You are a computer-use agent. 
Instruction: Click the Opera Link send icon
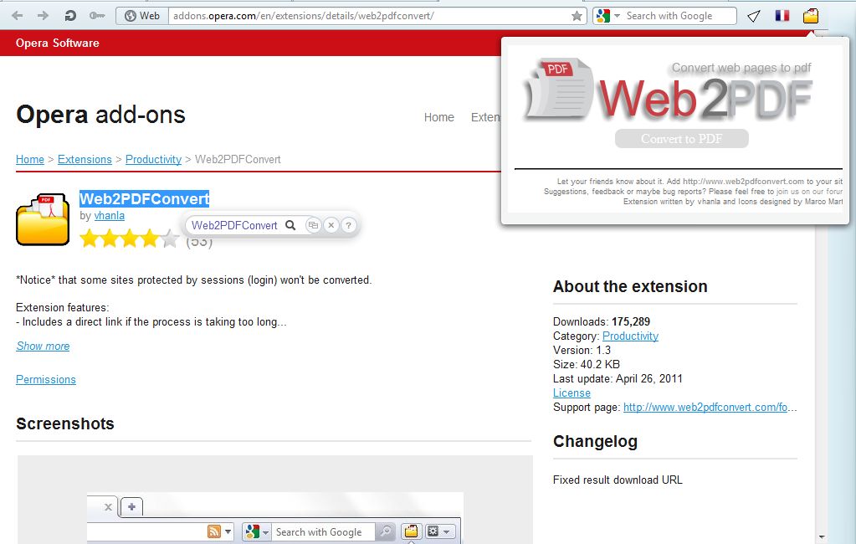coord(754,15)
